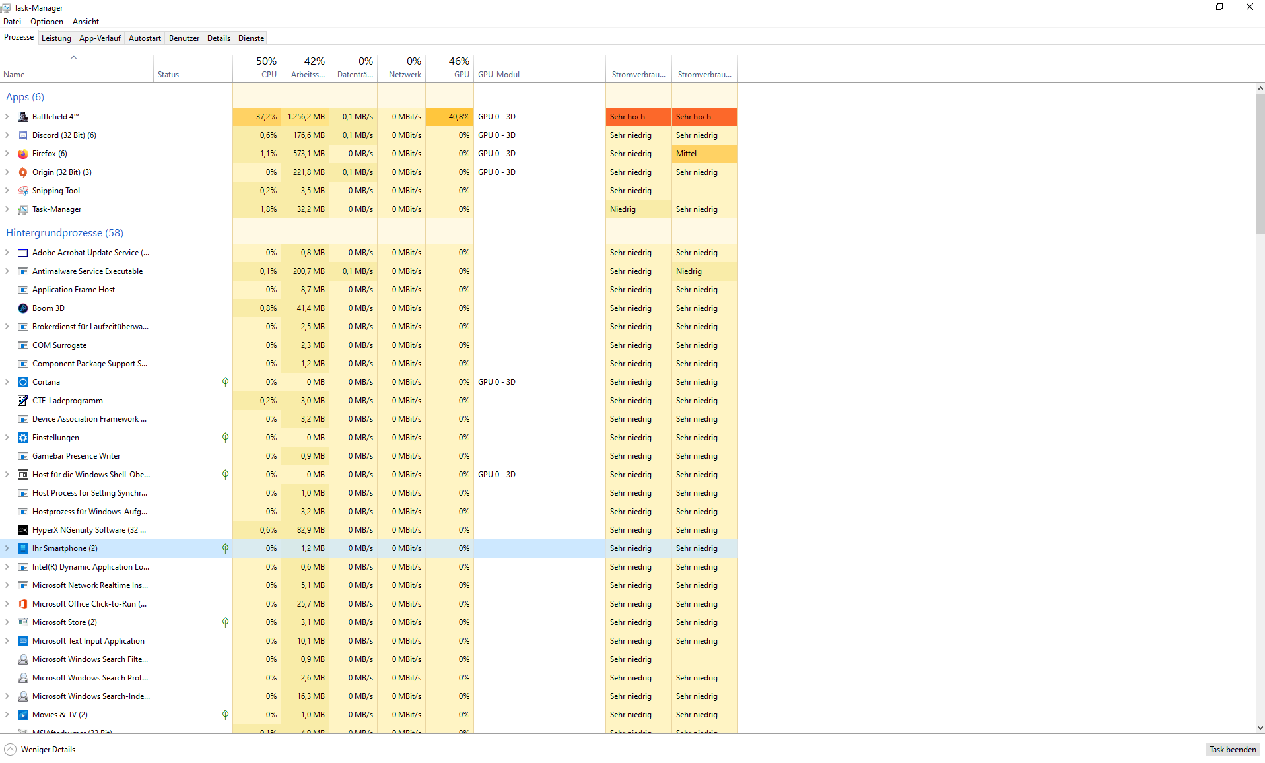The width and height of the screenshot is (1265, 763).
Task: Sort by Netzwerk column header
Action: [x=401, y=67]
